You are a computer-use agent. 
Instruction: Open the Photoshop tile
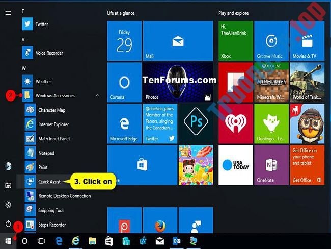[196, 122]
